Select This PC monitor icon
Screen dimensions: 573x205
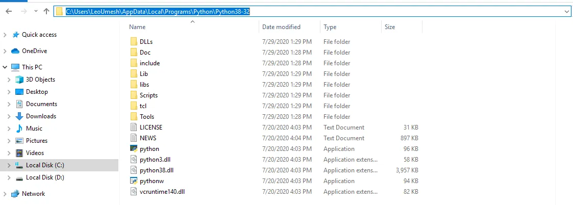pos(15,67)
